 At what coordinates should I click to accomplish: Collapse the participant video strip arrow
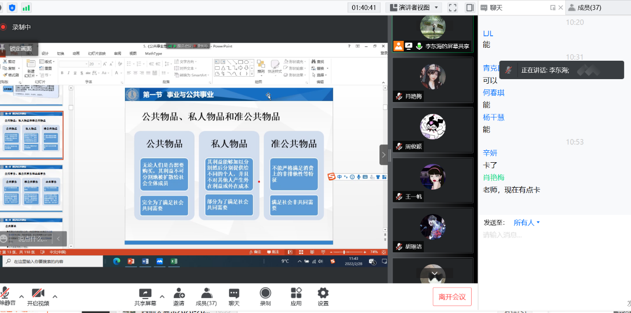coord(383,155)
